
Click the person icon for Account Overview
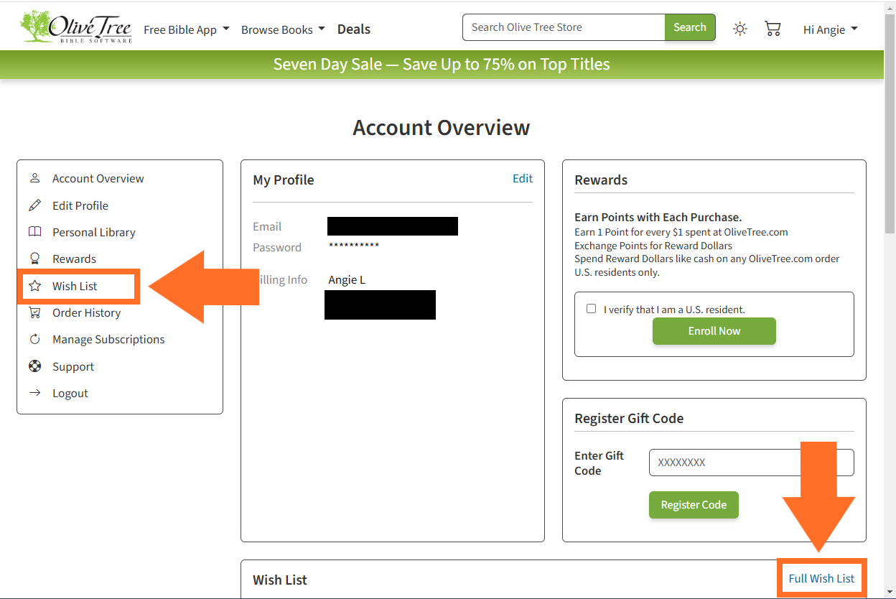click(34, 178)
